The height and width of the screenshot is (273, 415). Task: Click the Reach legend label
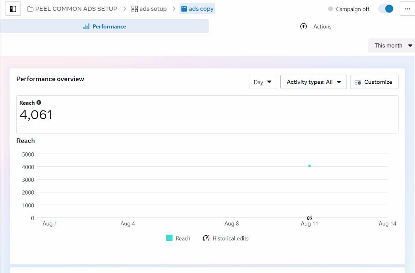183,238
